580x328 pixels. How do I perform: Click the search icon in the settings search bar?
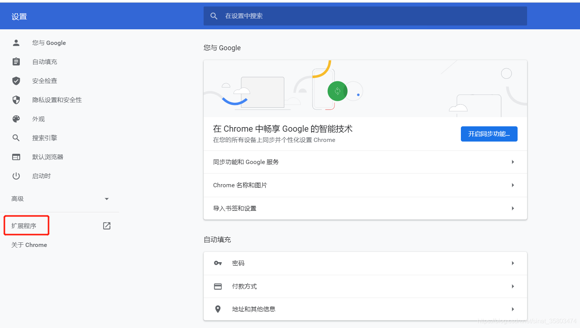tap(214, 16)
